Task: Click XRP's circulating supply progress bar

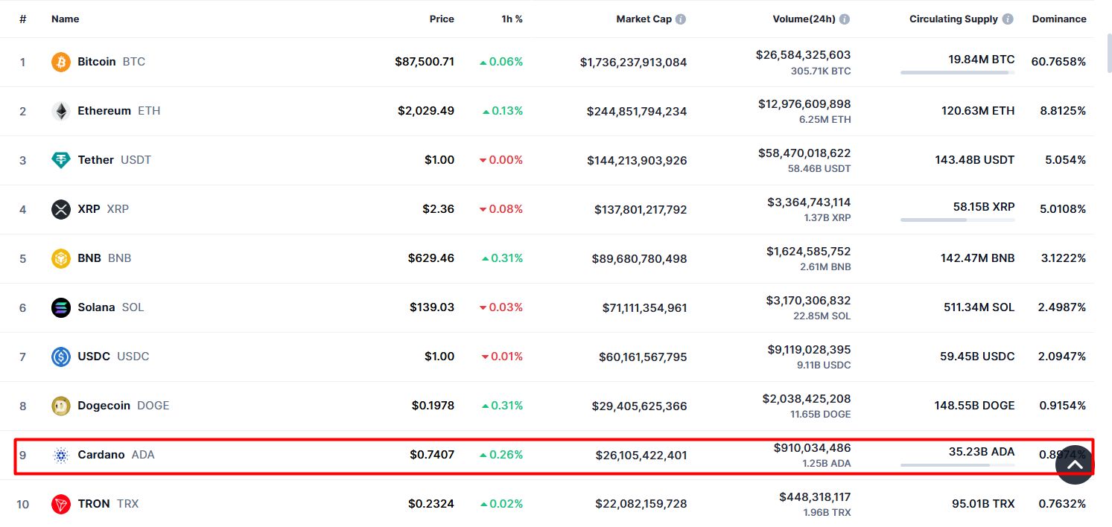Action: coord(957,220)
